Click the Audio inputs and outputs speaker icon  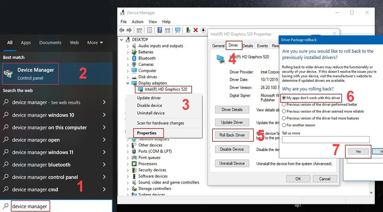coord(134,46)
